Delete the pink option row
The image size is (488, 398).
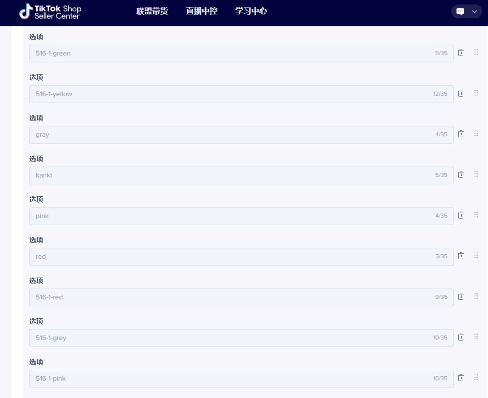[461, 215]
